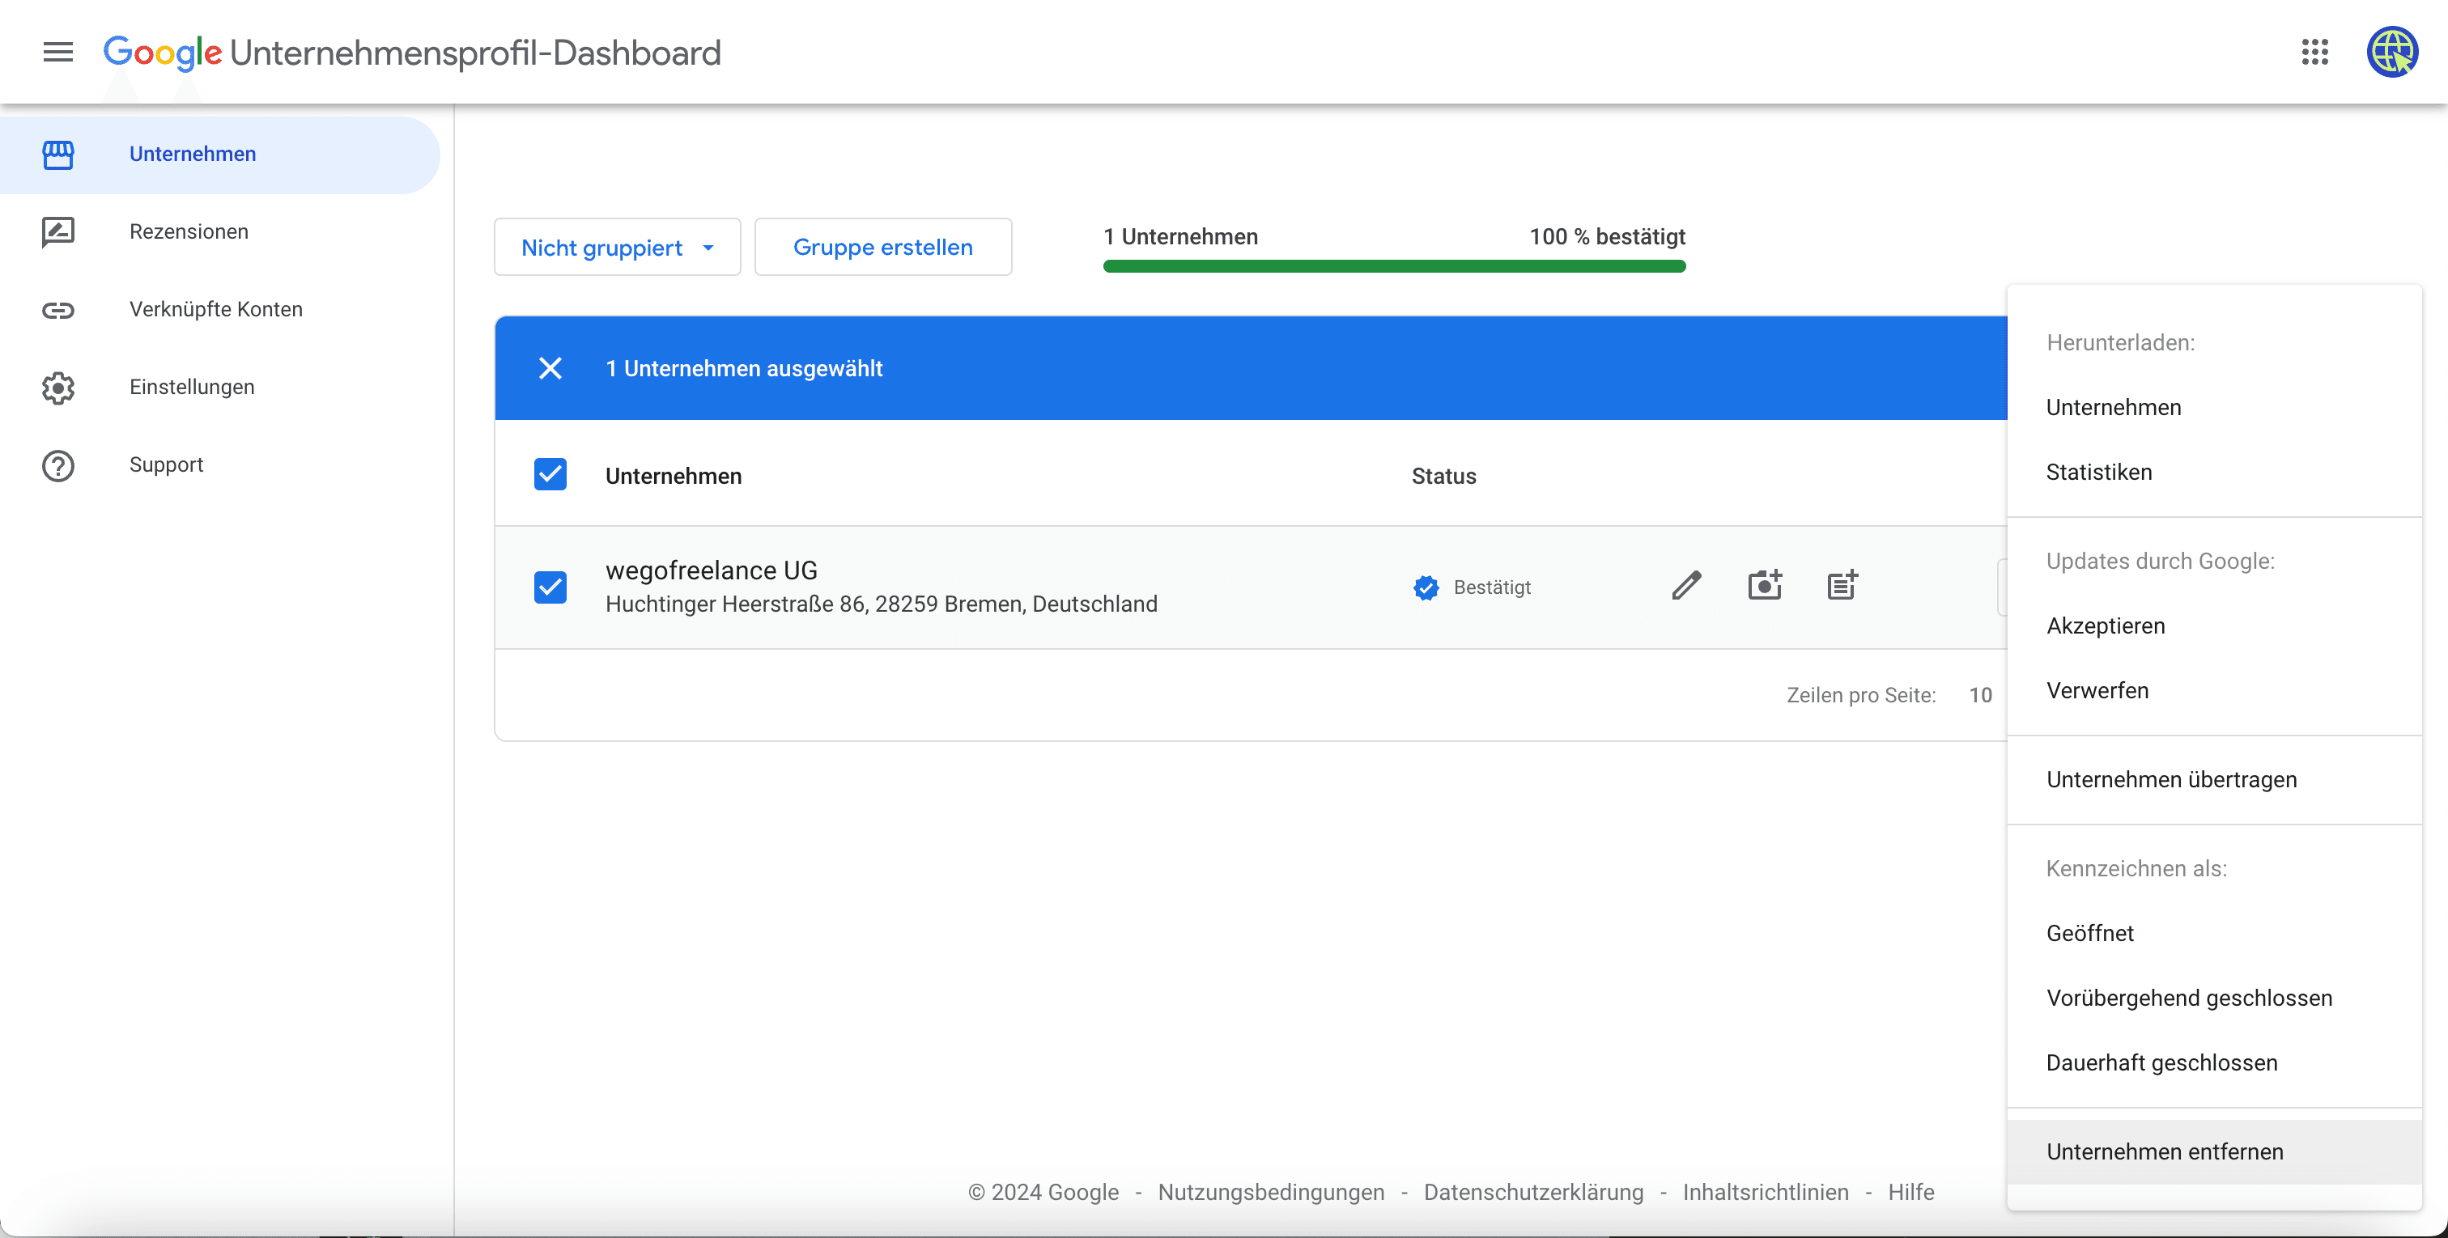Open the account profile avatar
The width and height of the screenshot is (2448, 1238).
coord(2392,51)
